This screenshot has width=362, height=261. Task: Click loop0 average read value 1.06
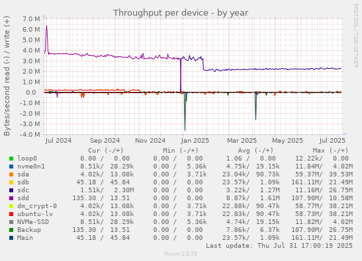pyautogui.click(x=234, y=159)
